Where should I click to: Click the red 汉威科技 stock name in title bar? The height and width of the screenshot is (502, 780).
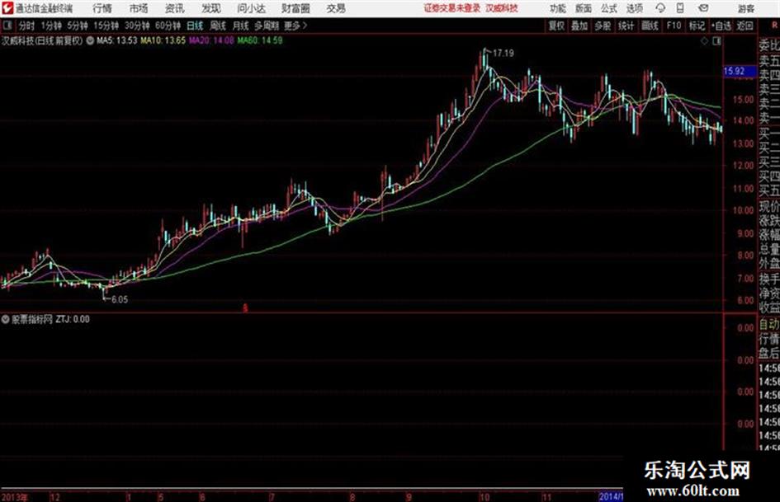502,8
